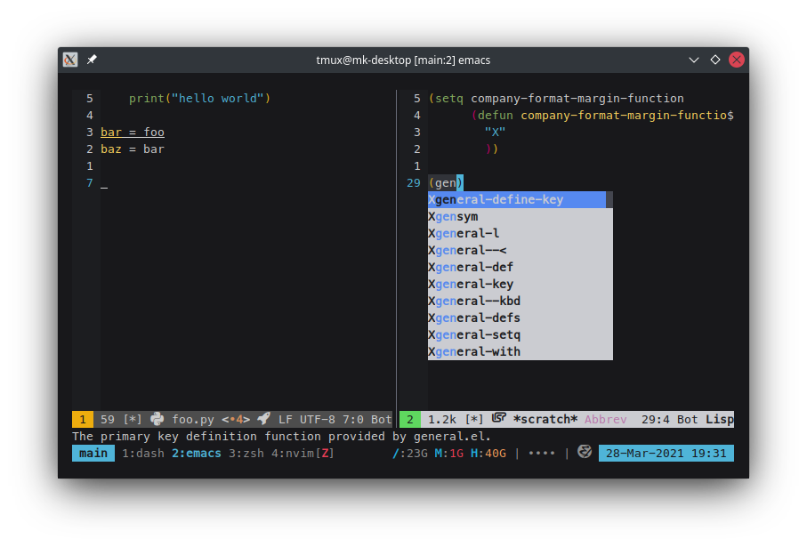Click the face icon in tmux status bar
807x547 pixels.
tap(585, 452)
